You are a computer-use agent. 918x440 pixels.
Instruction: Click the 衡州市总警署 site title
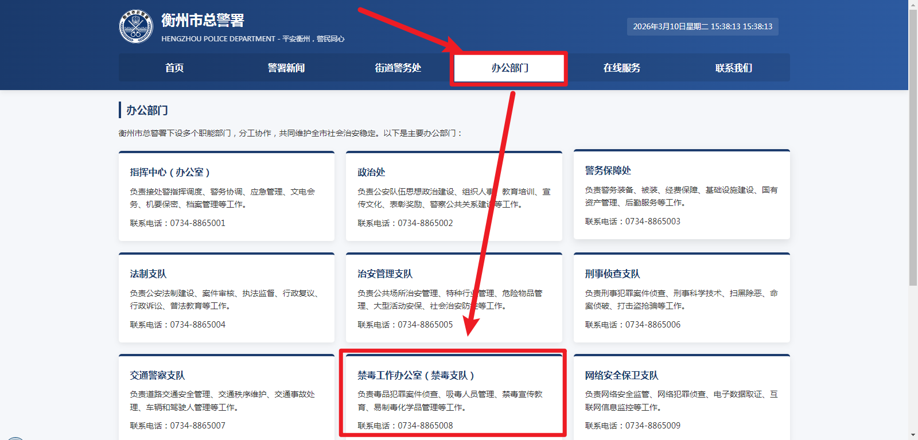point(203,20)
